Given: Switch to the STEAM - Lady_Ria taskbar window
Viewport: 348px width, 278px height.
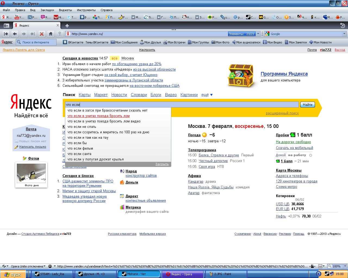Looking at the screenshot, I should [52, 274].
